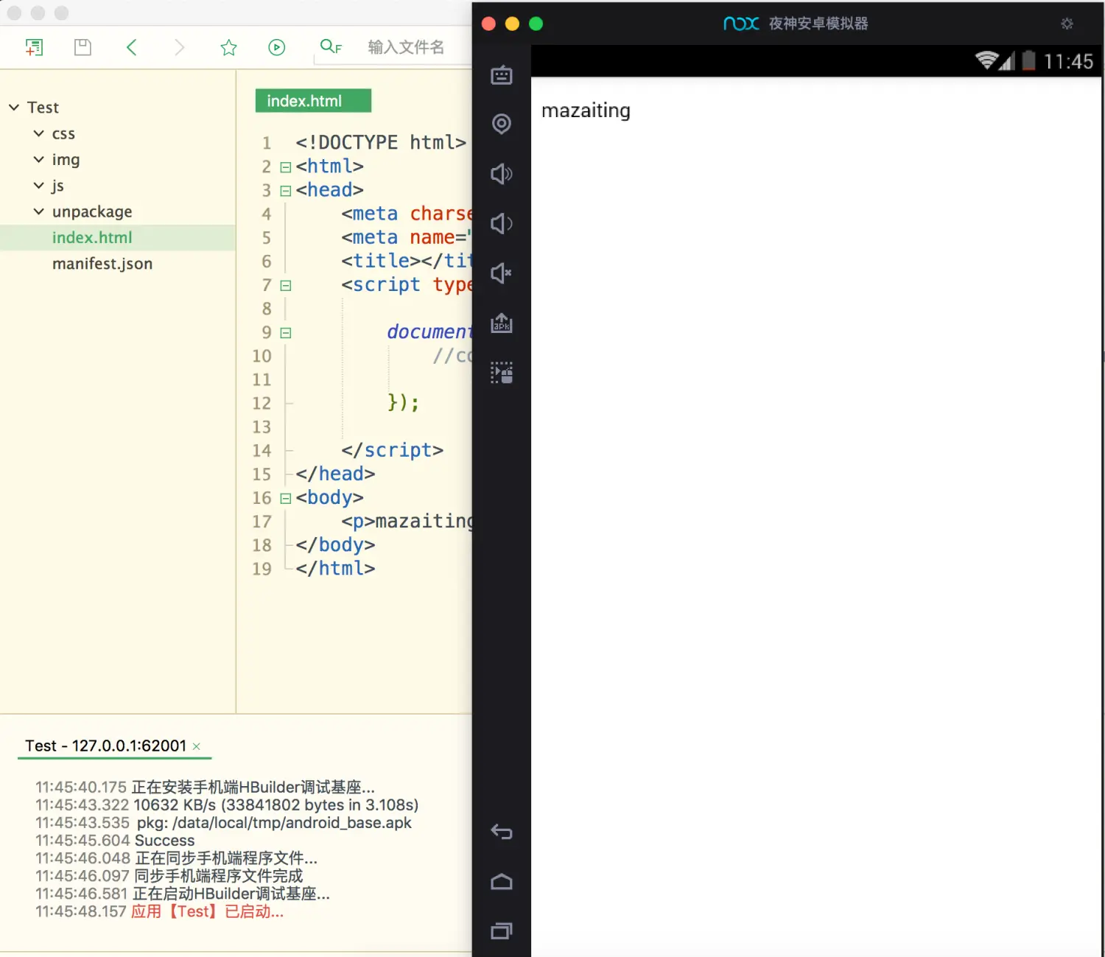This screenshot has height=957, width=1105.
Task: Click the android_base.apk log line
Action: click(x=223, y=823)
